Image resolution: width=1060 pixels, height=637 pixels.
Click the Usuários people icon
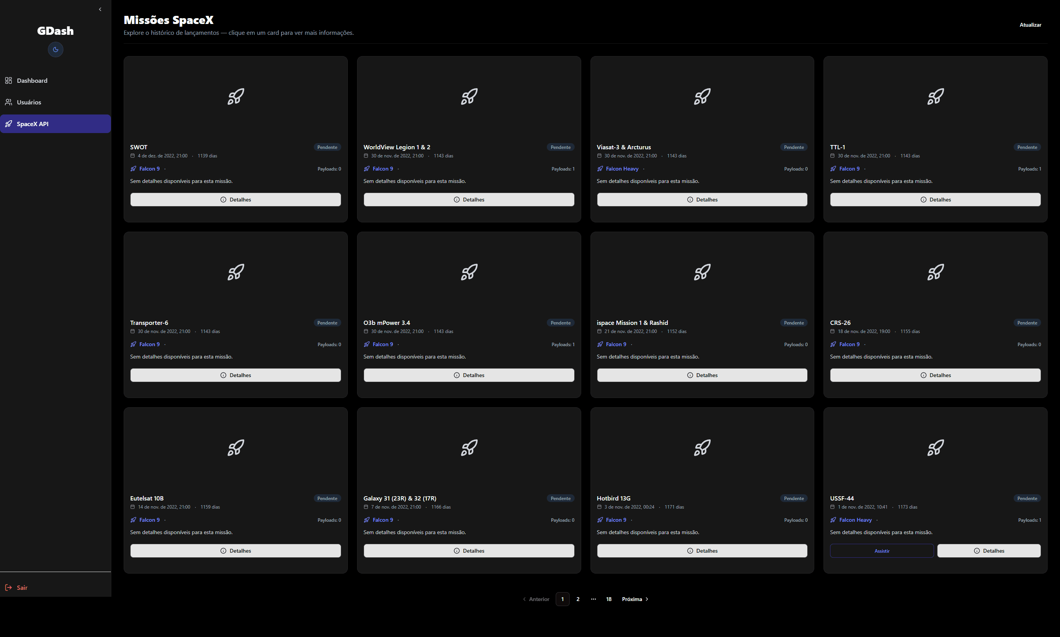coord(8,102)
